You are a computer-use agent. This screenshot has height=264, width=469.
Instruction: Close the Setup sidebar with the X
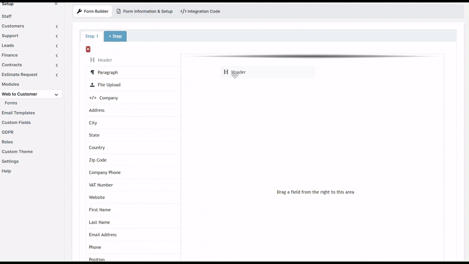[56, 4]
